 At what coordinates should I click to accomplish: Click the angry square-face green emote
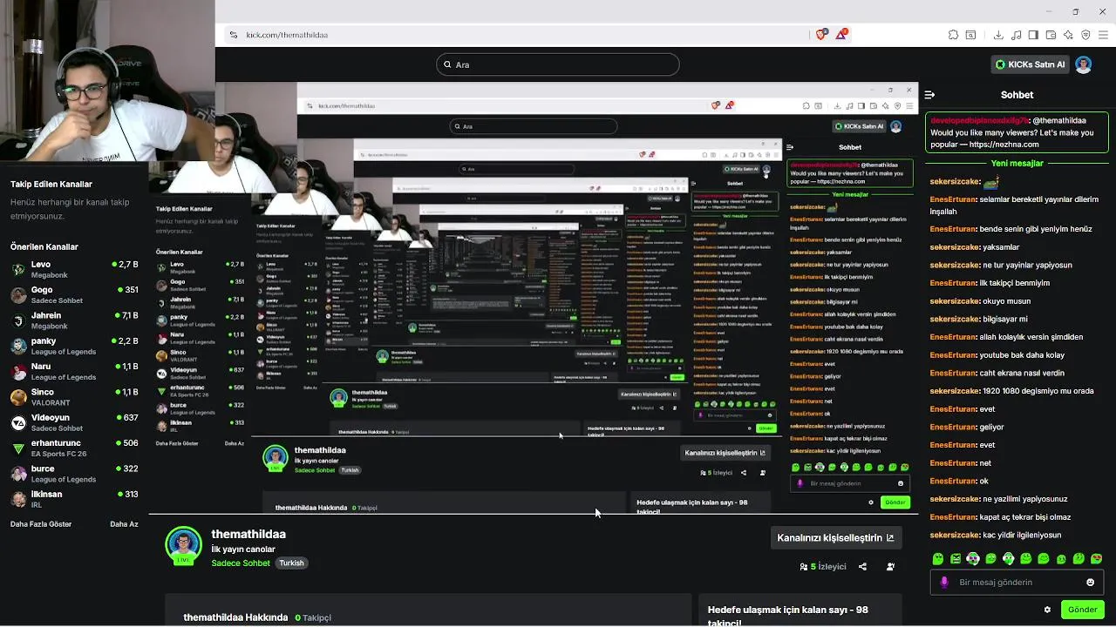(956, 559)
